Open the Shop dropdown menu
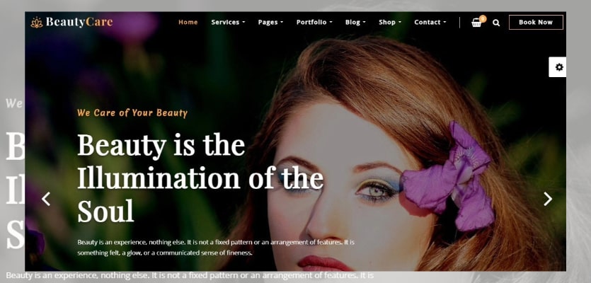Screen dimensions: 591x283 (x=390, y=22)
